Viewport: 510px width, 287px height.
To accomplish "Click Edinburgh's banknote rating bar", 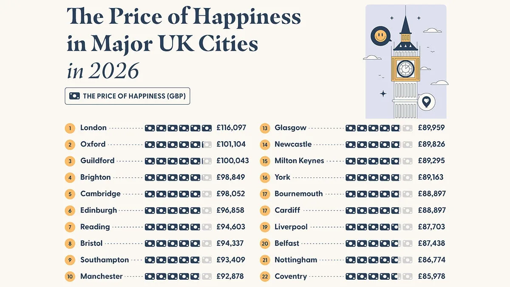I will click(178, 210).
